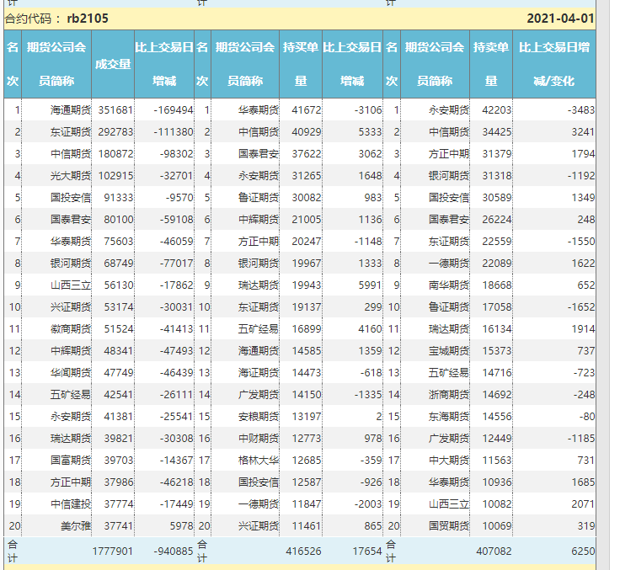Click the 成交量 column header
This screenshot has height=570, width=620.
(112, 65)
